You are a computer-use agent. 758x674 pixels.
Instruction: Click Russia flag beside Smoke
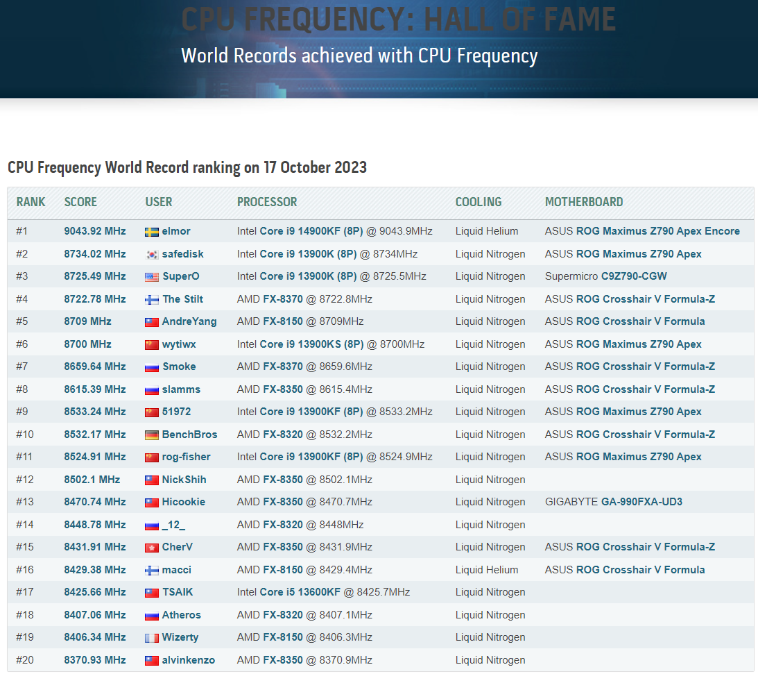click(x=152, y=367)
